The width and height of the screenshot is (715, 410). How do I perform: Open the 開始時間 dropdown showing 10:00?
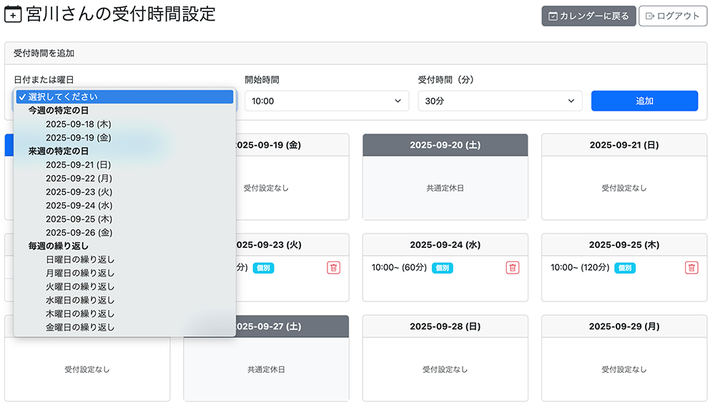(x=327, y=101)
